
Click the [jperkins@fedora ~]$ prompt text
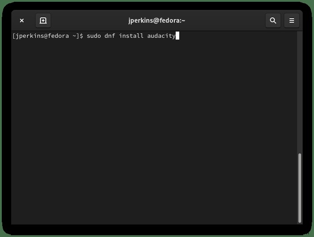tap(48, 36)
